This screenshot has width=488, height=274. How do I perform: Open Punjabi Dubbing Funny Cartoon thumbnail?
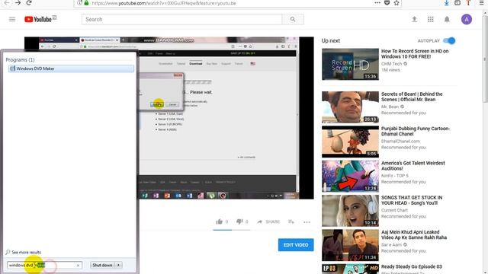(x=350, y=142)
